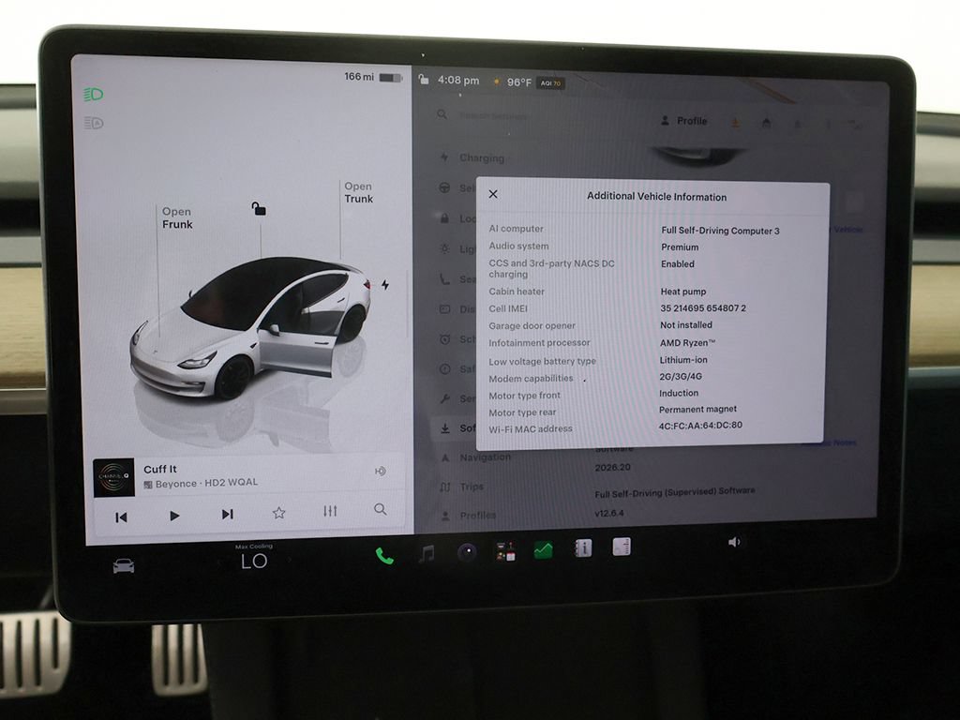Tap the Cuff It album artwork
The height and width of the screenshot is (720, 960).
click(x=113, y=477)
